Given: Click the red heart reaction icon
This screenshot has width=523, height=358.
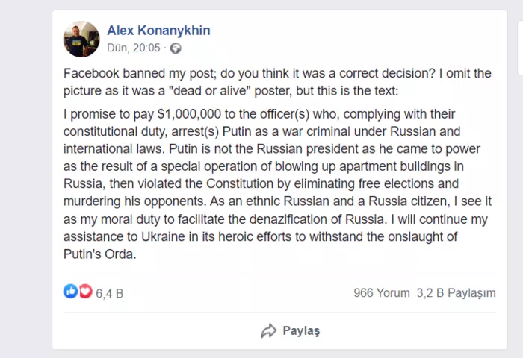Looking at the screenshot, I should click(x=84, y=292).
